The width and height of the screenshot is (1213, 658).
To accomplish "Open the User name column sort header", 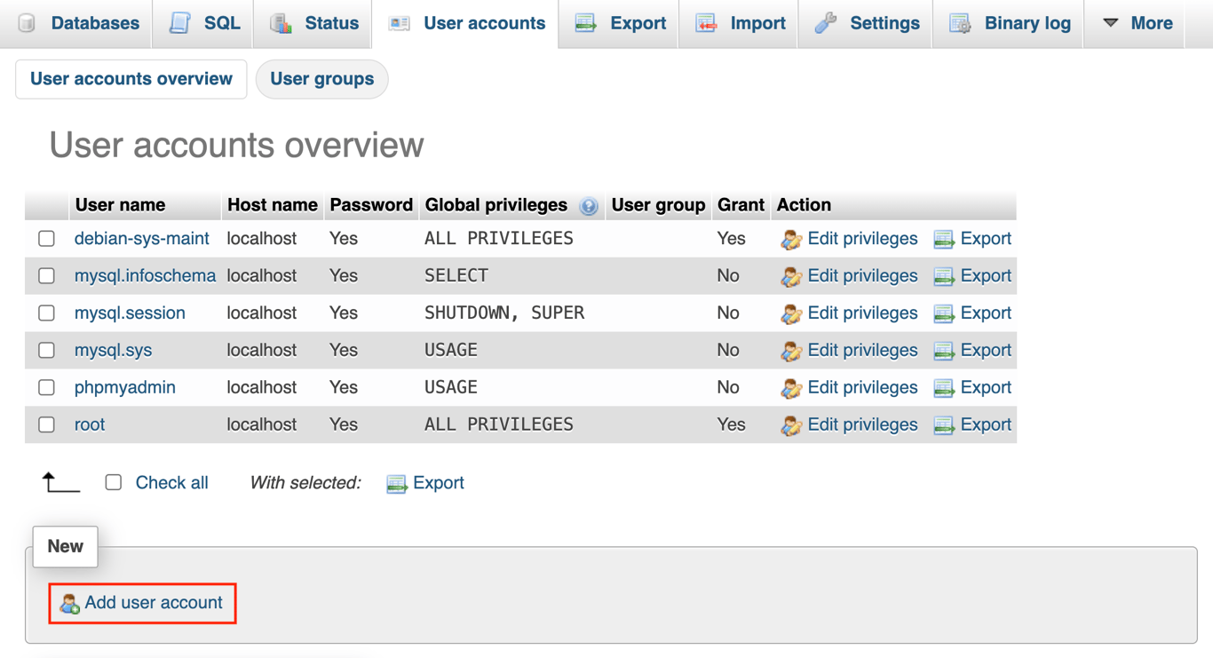I will tap(120, 205).
